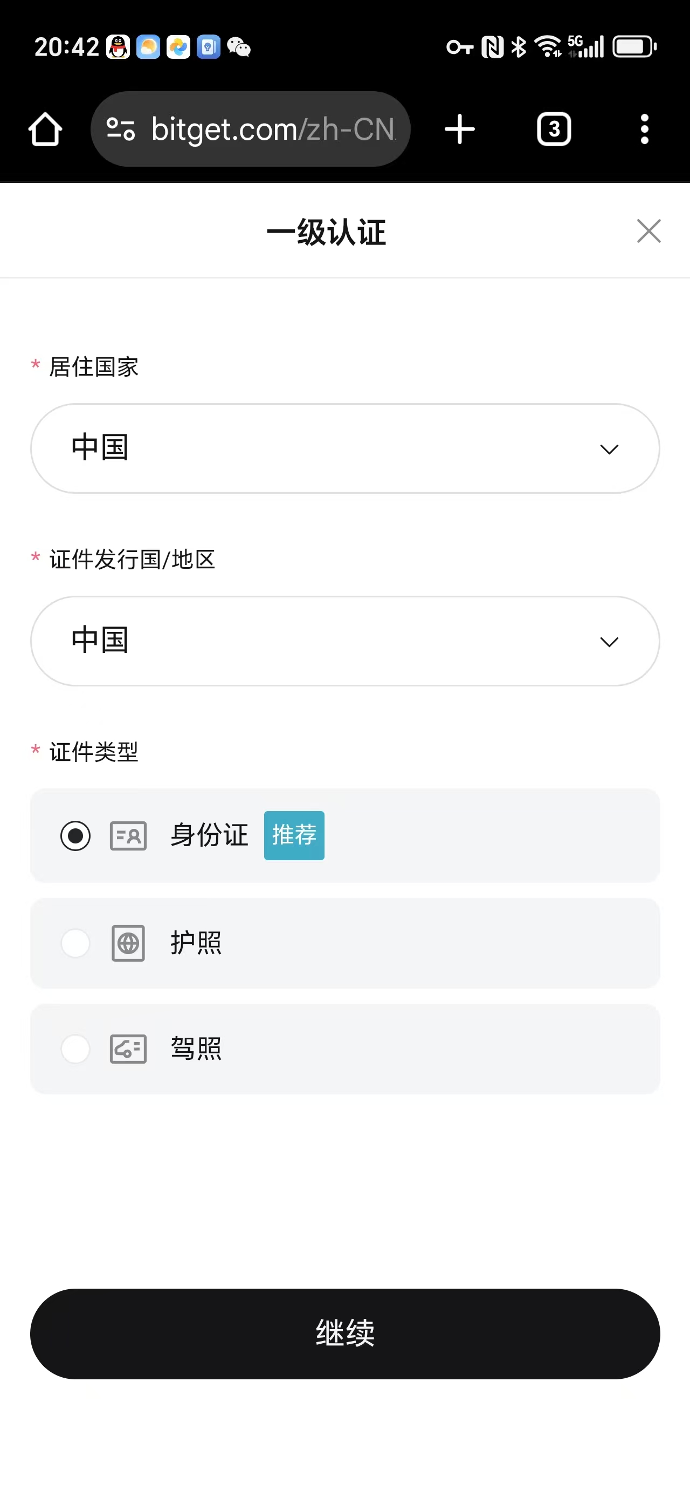Open the browser three-dot menu
The height and width of the screenshot is (1511, 690).
click(x=644, y=129)
